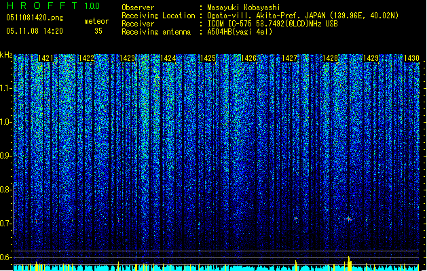This screenshot has width=427, height=271.
Task: Click the 'Observer' label
Action: (x=138, y=7)
